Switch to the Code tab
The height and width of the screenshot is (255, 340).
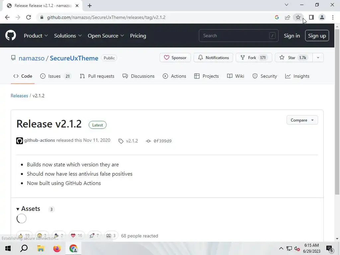[x=23, y=76]
